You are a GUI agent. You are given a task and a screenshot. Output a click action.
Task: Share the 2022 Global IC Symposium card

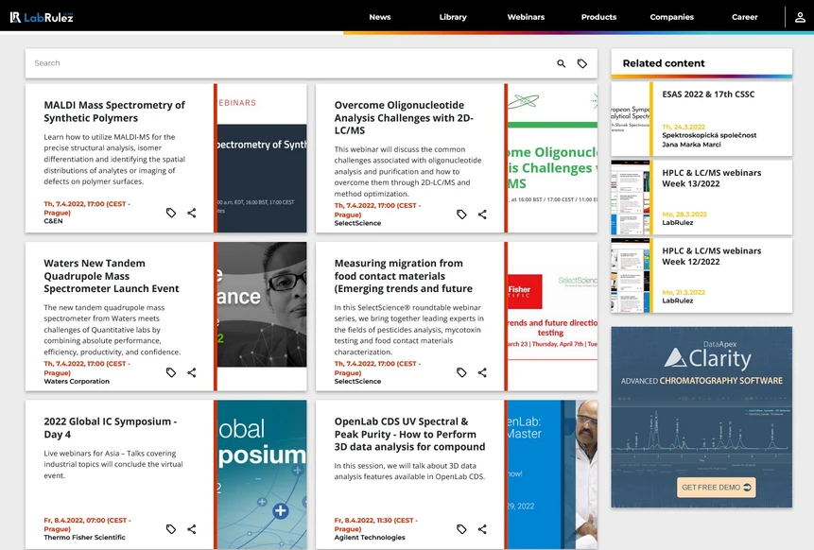(x=192, y=529)
